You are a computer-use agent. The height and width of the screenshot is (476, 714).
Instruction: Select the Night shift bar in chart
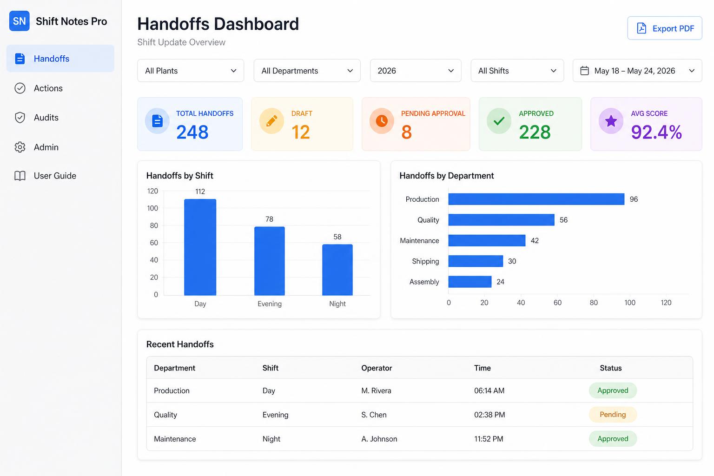pos(337,270)
